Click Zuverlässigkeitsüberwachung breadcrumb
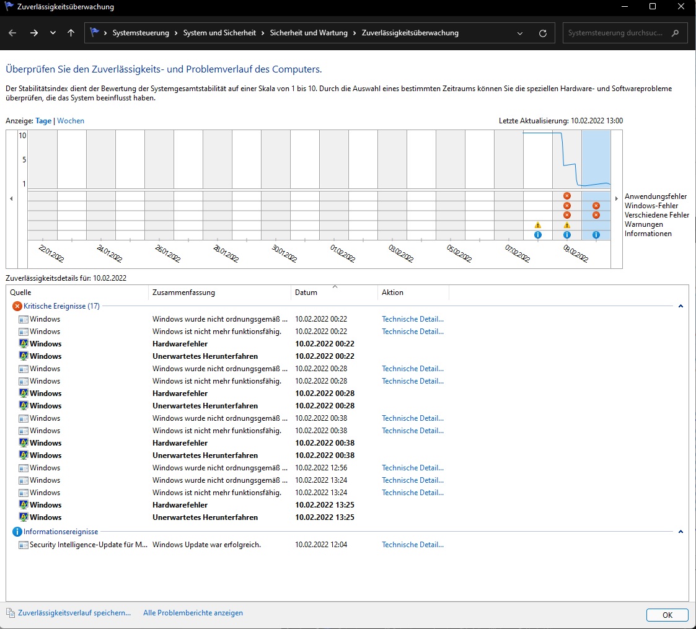This screenshot has height=629, width=696. pyautogui.click(x=410, y=33)
